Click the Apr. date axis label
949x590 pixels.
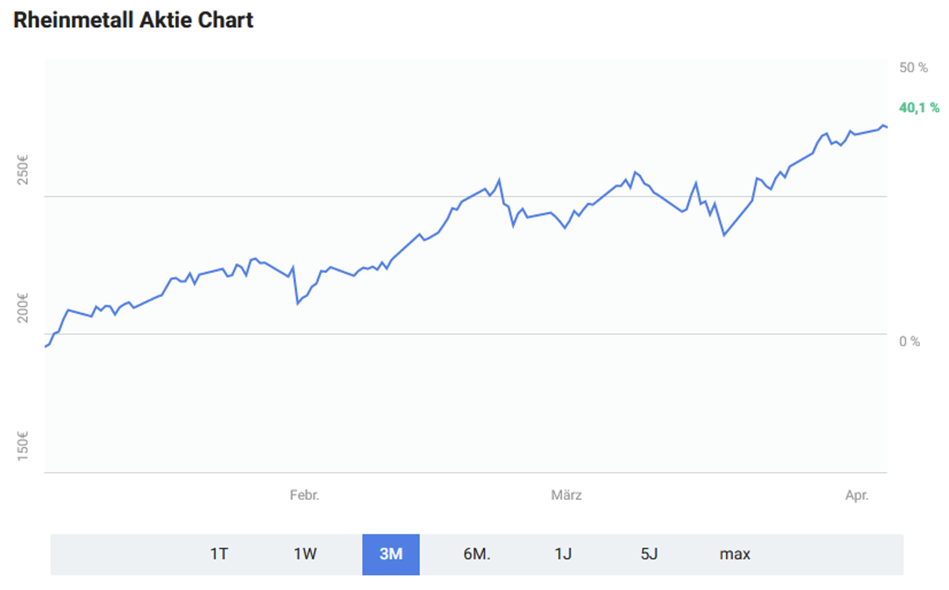(x=856, y=495)
